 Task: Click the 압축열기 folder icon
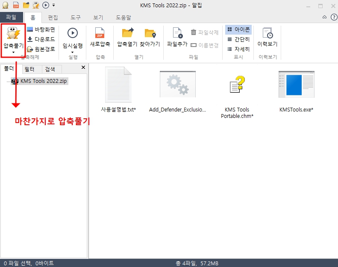(x=127, y=33)
